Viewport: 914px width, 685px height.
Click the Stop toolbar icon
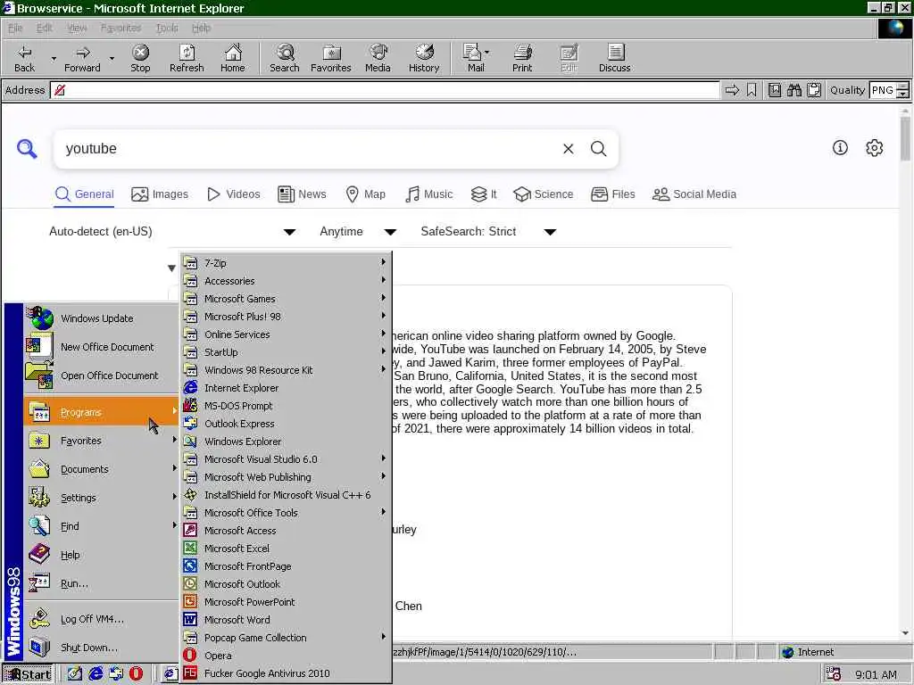point(140,58)
